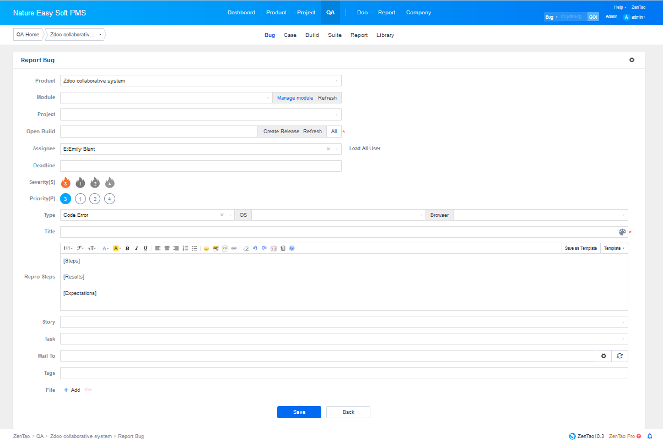Click the Mail To refresh icon
Viewport: 663px width, 443px height.
[619, 356]
